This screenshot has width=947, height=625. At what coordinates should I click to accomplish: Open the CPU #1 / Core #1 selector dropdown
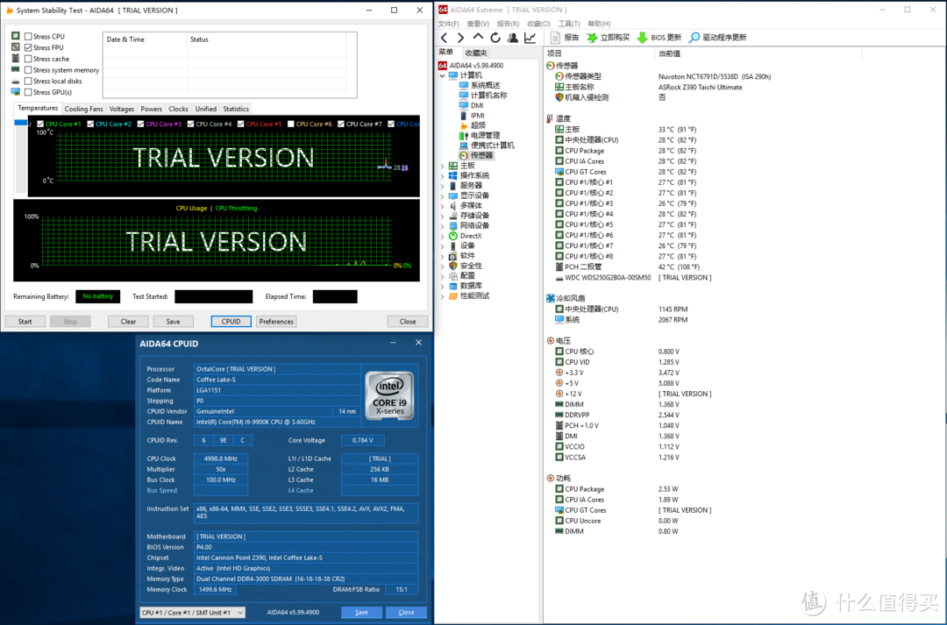point(192,613)
